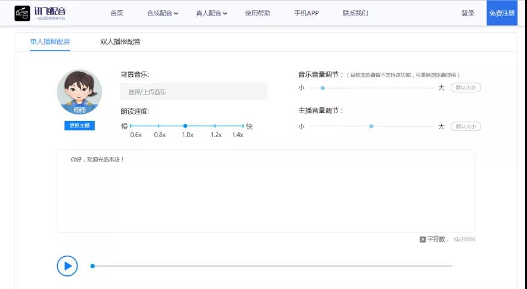The width and height of the screenshot is (527, 289).
Task: Click the 楠楠 anchor avatar
Action: (79, 92)
